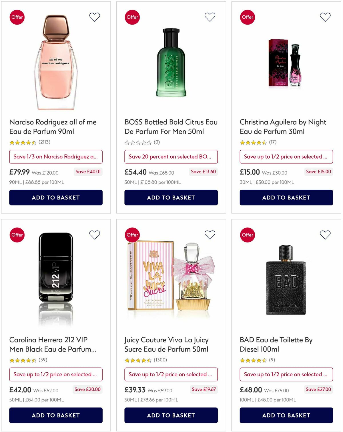Toggle favourite status on Juicy Couture perfume
Image resolution: width=343 pixels, height=432 pixels.
click(x=210, y=235)
